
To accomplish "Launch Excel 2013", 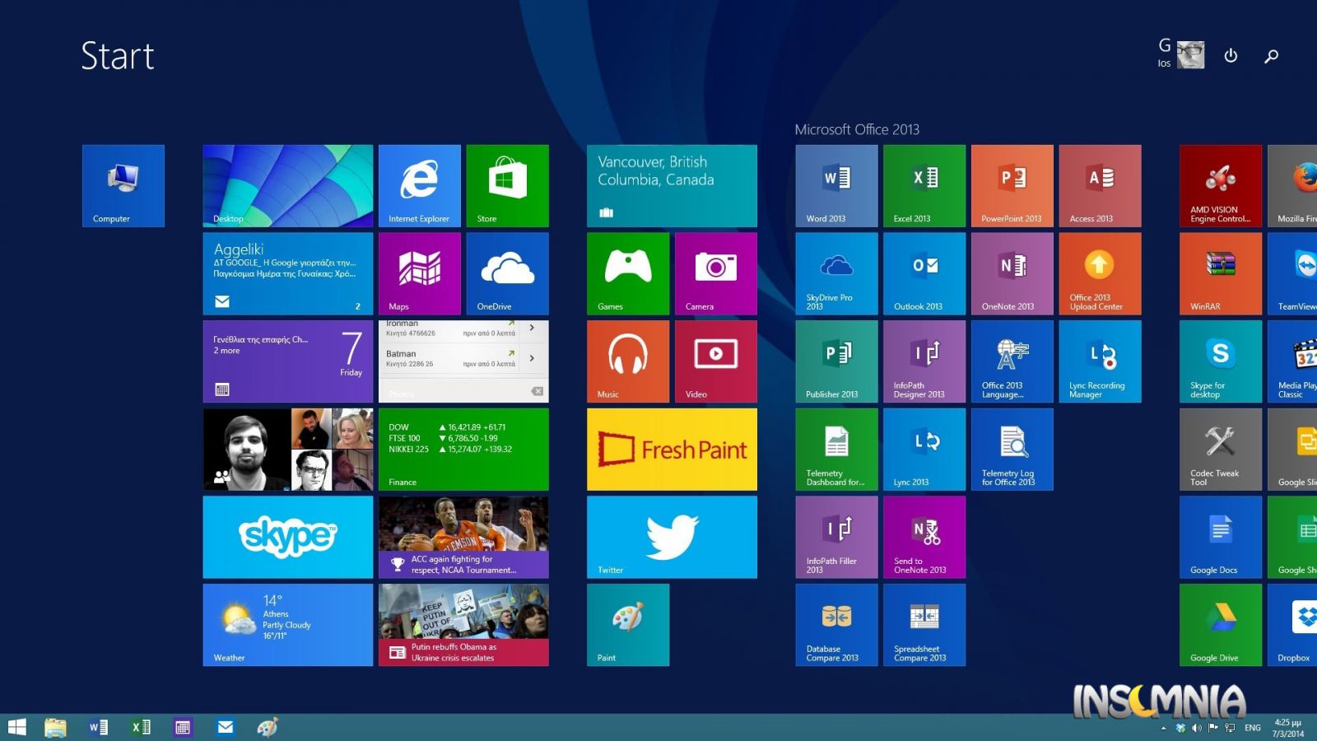I will coord(924,186).
